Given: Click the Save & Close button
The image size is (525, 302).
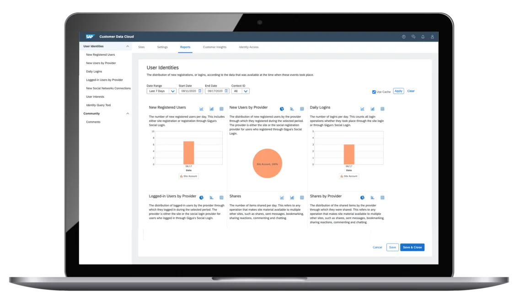Looking at the screenshot, I should (x=412, y=247).
